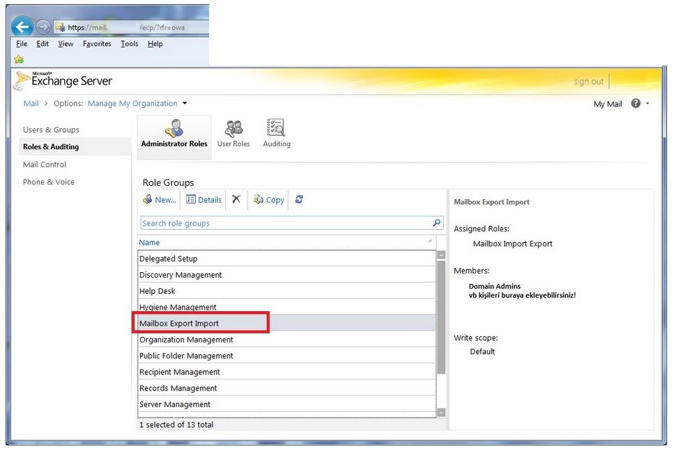Expand the Manage My Organization dropdown
The width and height of the screenshot is (674, 451).
click(x=185, y=104)
